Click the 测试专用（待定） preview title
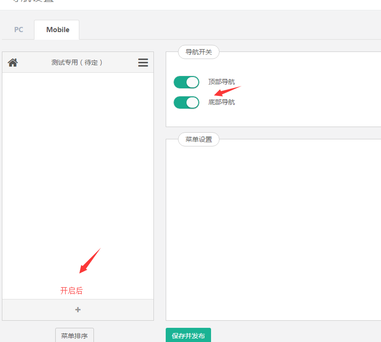381x342 pixels. tap(77, 62)
